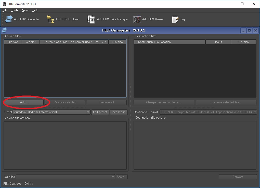The height and width of the screenshot is (188, 260).
Task: Open the View menu
Action: click(x=25, y=10)
